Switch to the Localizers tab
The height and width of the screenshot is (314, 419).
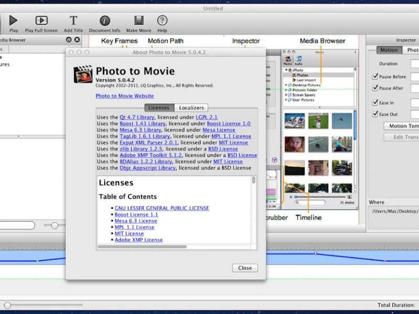(191, 108)
